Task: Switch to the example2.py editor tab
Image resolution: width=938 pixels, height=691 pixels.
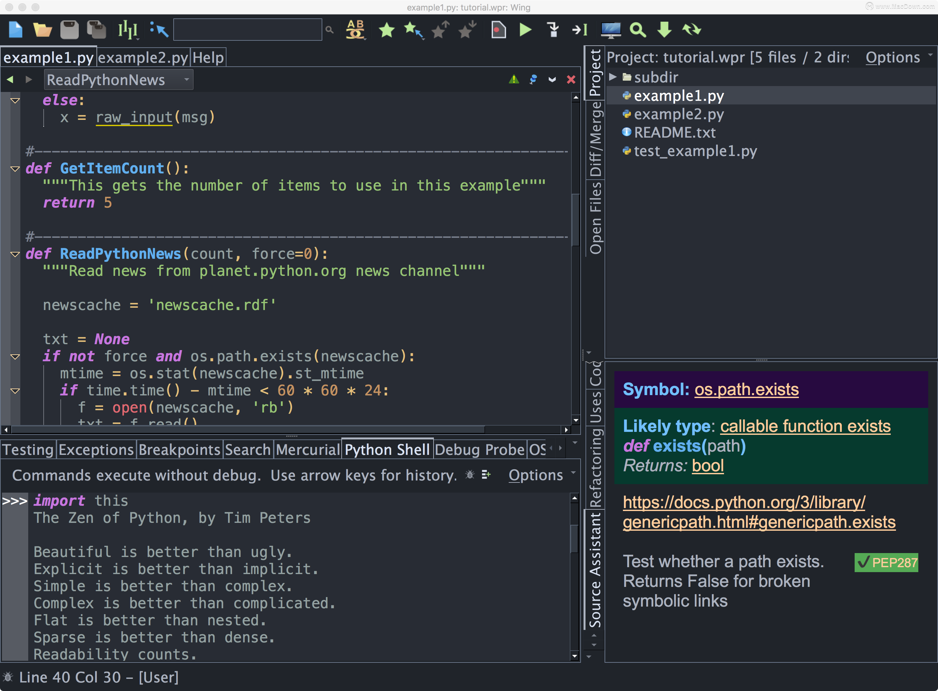Action: 143,57
